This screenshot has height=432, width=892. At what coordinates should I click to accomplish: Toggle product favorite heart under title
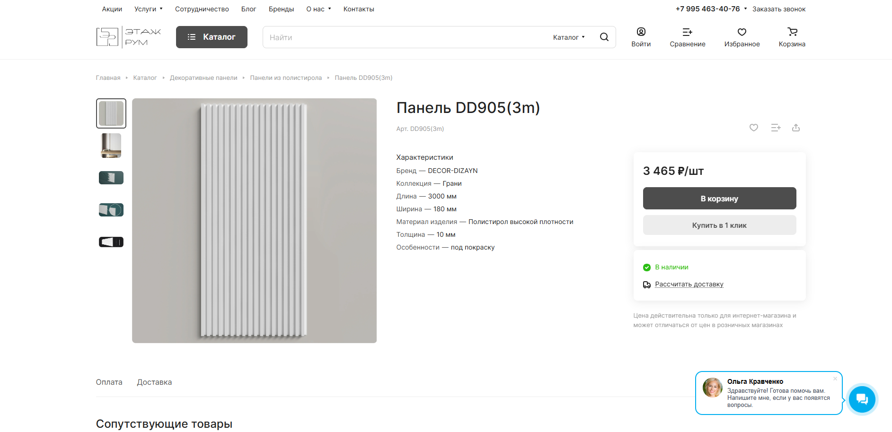(x=753, y=128)
